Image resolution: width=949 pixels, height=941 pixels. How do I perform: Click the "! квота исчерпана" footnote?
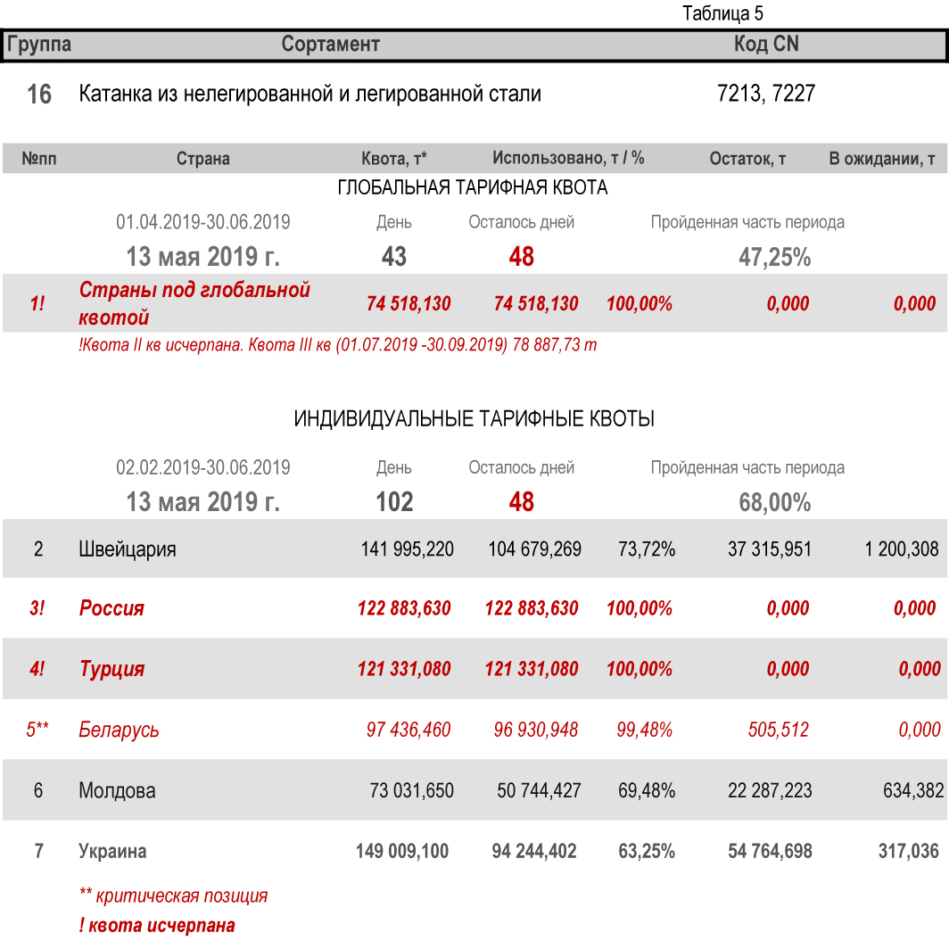point(157,925)
